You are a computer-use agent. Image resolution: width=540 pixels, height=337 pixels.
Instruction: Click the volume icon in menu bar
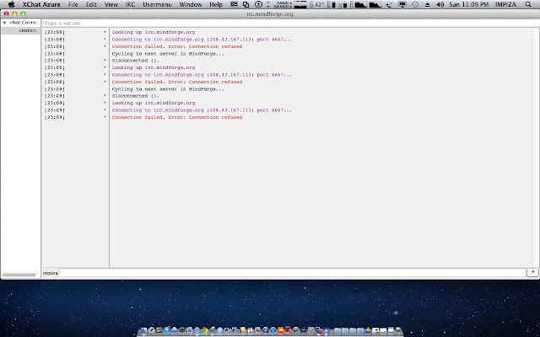tap(440, 4)
